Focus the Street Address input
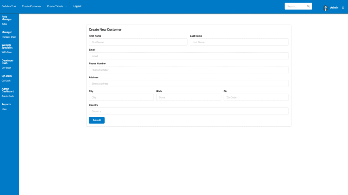Image resolution: width=348 pixels, height=195 pixels. pos(189,84)
